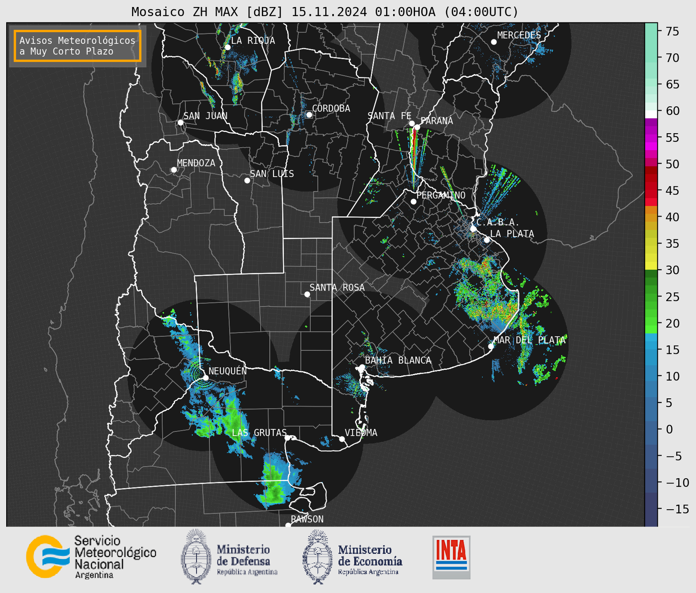Click the LAS GRUTAS label
Viewport: 696px width, 593px height.
[259, 433]
